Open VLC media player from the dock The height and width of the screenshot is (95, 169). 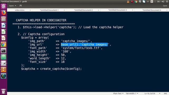tap(3, 70)
